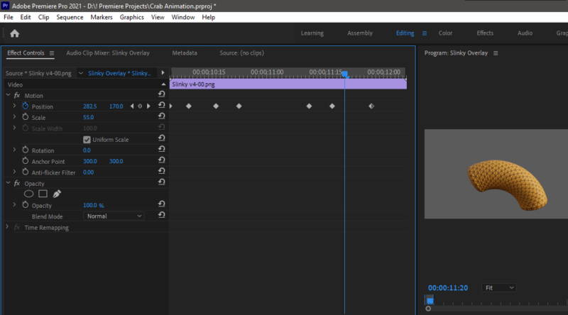The height and width of the screenshot is (315, 568).
Task: Expand the Opacity percentage property
Action: 14,204
